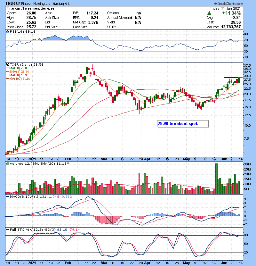Click the '28.90 breakout spot.' annotation box

coord(183,124)
